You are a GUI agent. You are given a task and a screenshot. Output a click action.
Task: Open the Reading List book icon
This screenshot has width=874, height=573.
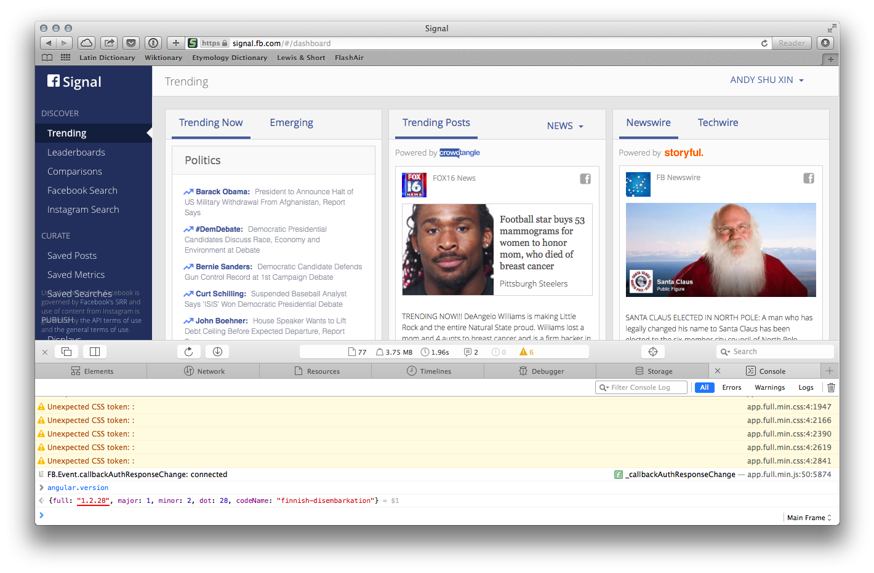click(47, 58)
